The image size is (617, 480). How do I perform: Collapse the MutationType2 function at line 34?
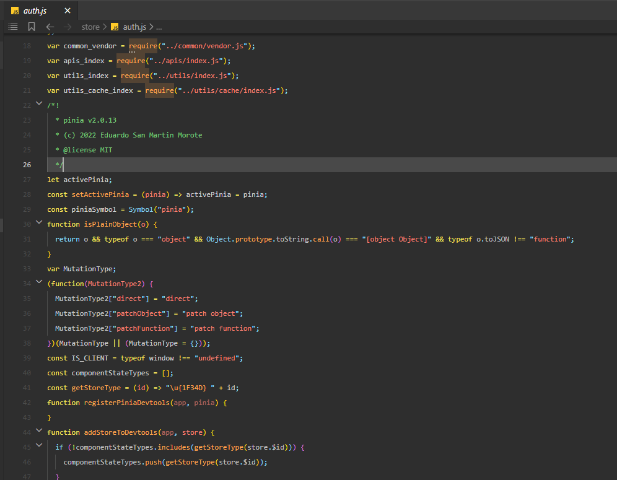pos(38,283)
